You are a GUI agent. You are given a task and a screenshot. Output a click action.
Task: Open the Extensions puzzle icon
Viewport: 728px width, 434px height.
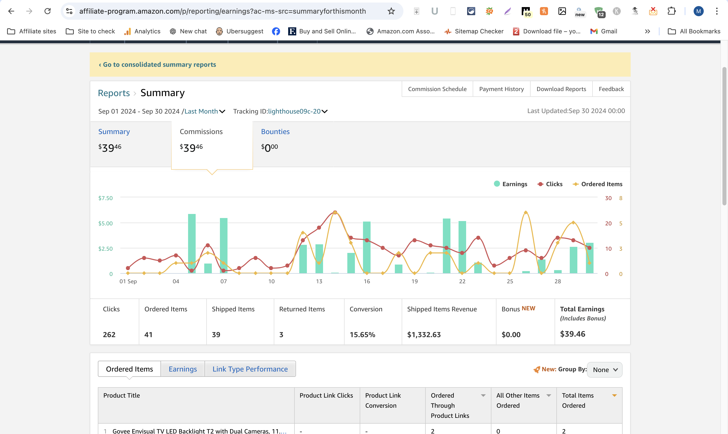[x=672, y=11]
